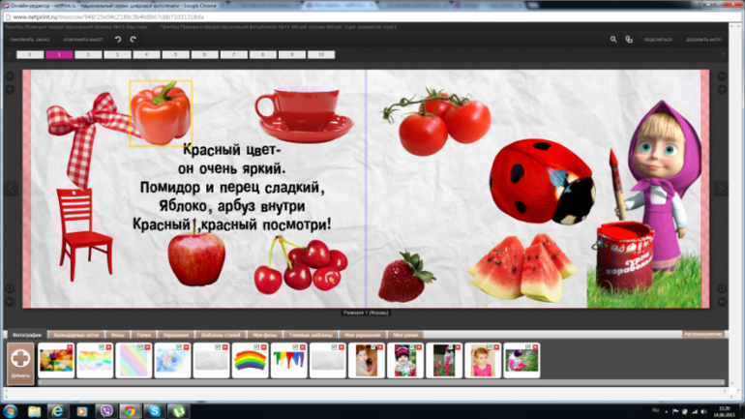Click the ladybug image on right page

click(540, 180)
